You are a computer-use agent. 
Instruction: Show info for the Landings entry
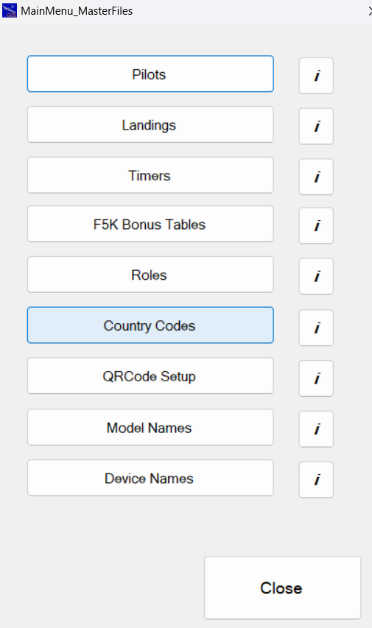(316, 126)
